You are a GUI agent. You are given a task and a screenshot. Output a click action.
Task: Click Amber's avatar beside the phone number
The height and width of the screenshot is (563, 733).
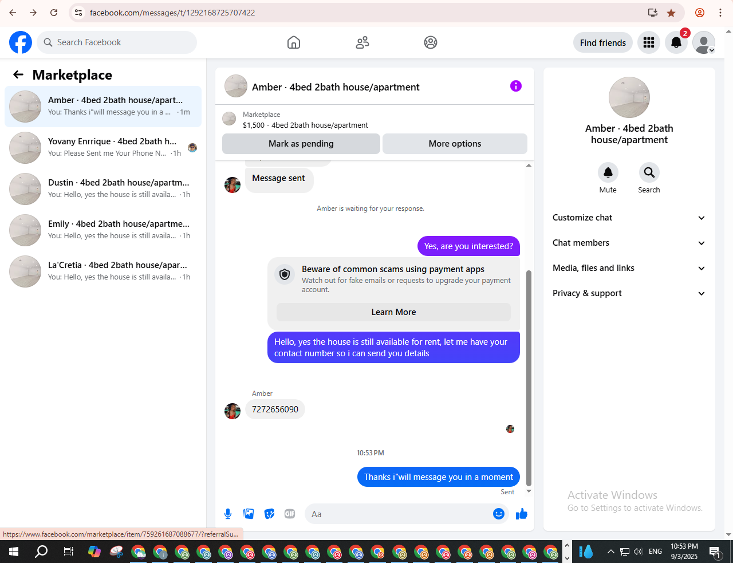tap(232, 411)
